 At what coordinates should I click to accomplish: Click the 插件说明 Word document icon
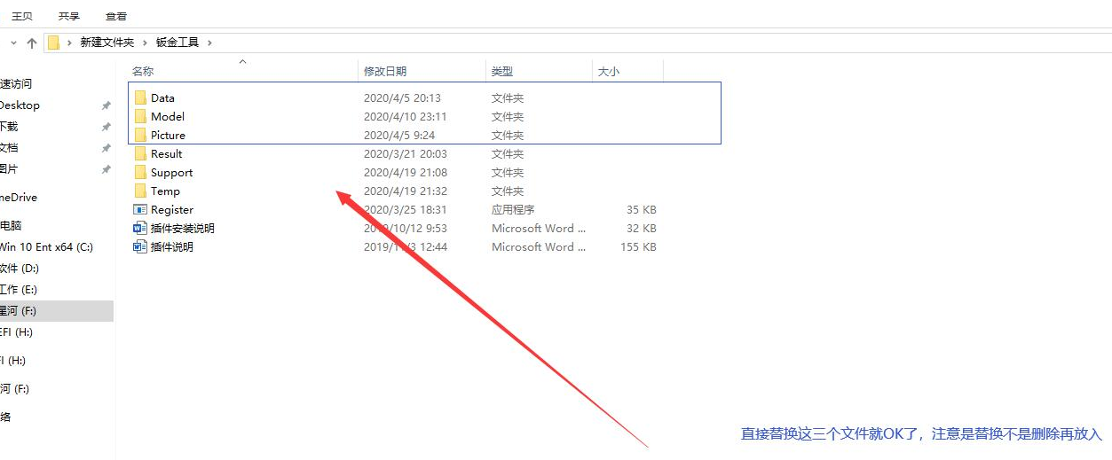[140, 247]
